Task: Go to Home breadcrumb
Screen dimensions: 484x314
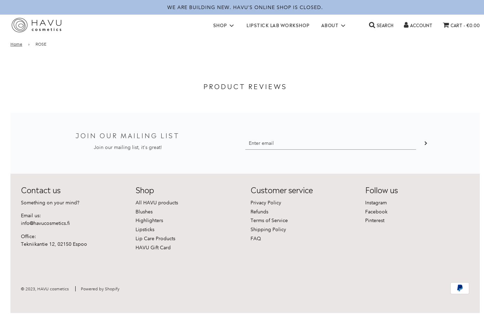Action: 16,44
